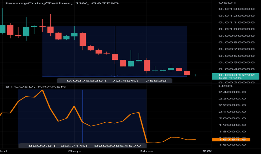The image size is (261, 154).
Task: Click the 22000.0 BTC axis label
Action: click(232, 105)
